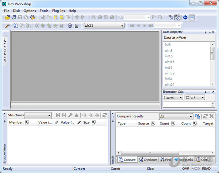This screenshot has height=173, width=219.
Task: Click the Print icon in toolbar
Action: [26, 18]
